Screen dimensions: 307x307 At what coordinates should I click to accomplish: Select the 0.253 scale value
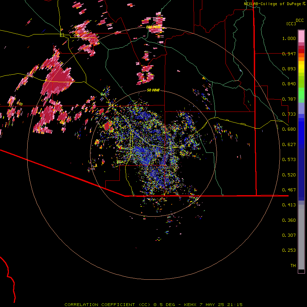(289, 250)
